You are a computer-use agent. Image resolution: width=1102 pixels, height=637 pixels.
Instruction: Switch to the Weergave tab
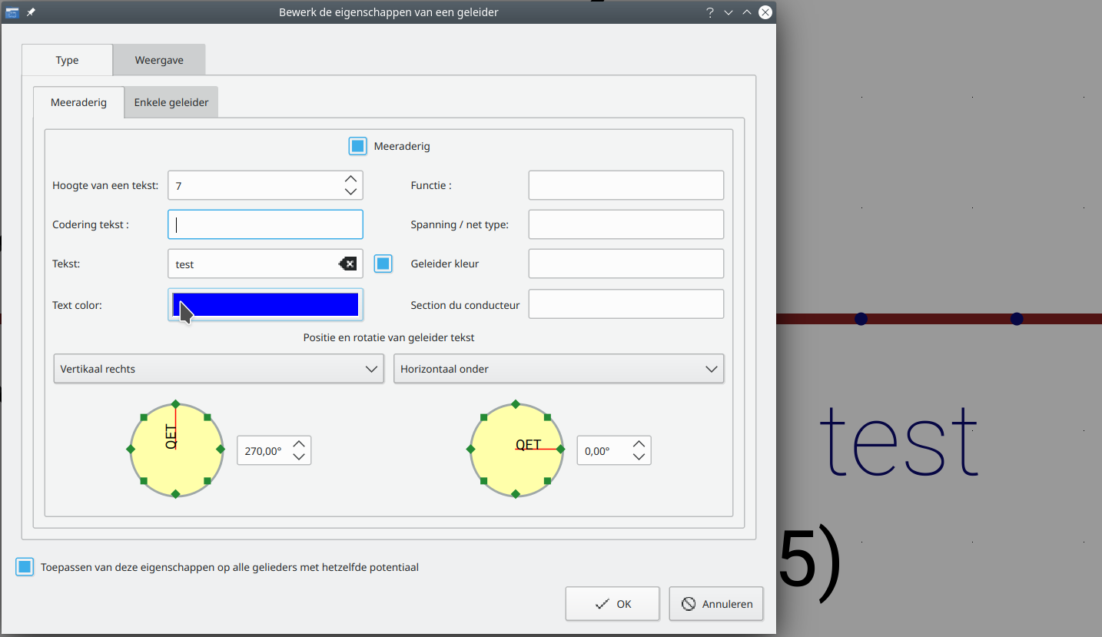click(x=159, y=60)
